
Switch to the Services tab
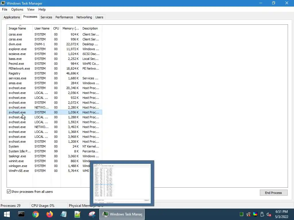(46, 17)
